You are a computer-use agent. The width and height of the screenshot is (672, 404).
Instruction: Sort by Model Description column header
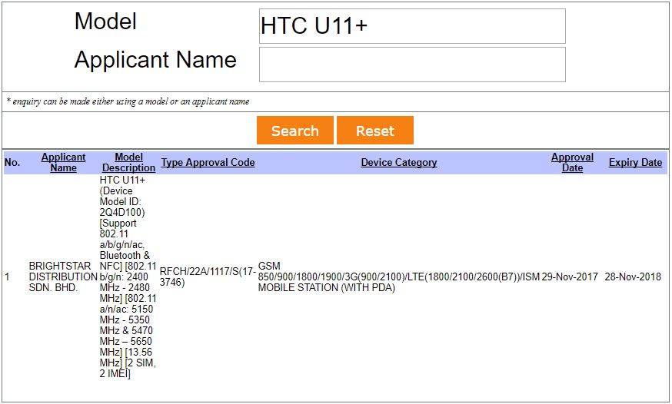tap(128, 162)
